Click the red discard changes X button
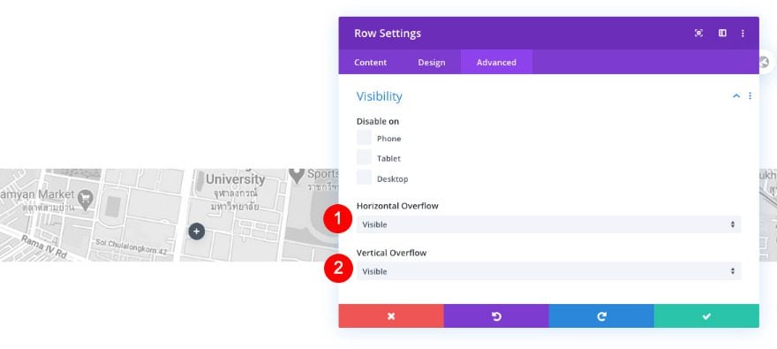 (391, 315)
